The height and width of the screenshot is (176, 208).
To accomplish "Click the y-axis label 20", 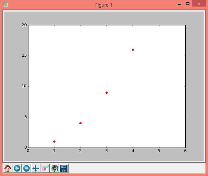I will coord(24,25).
